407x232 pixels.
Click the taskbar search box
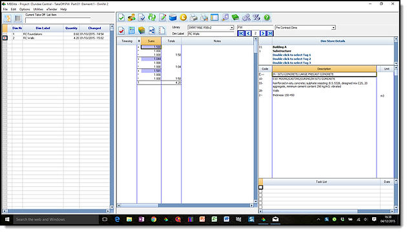pyautogui.click(x=56, y=219)
